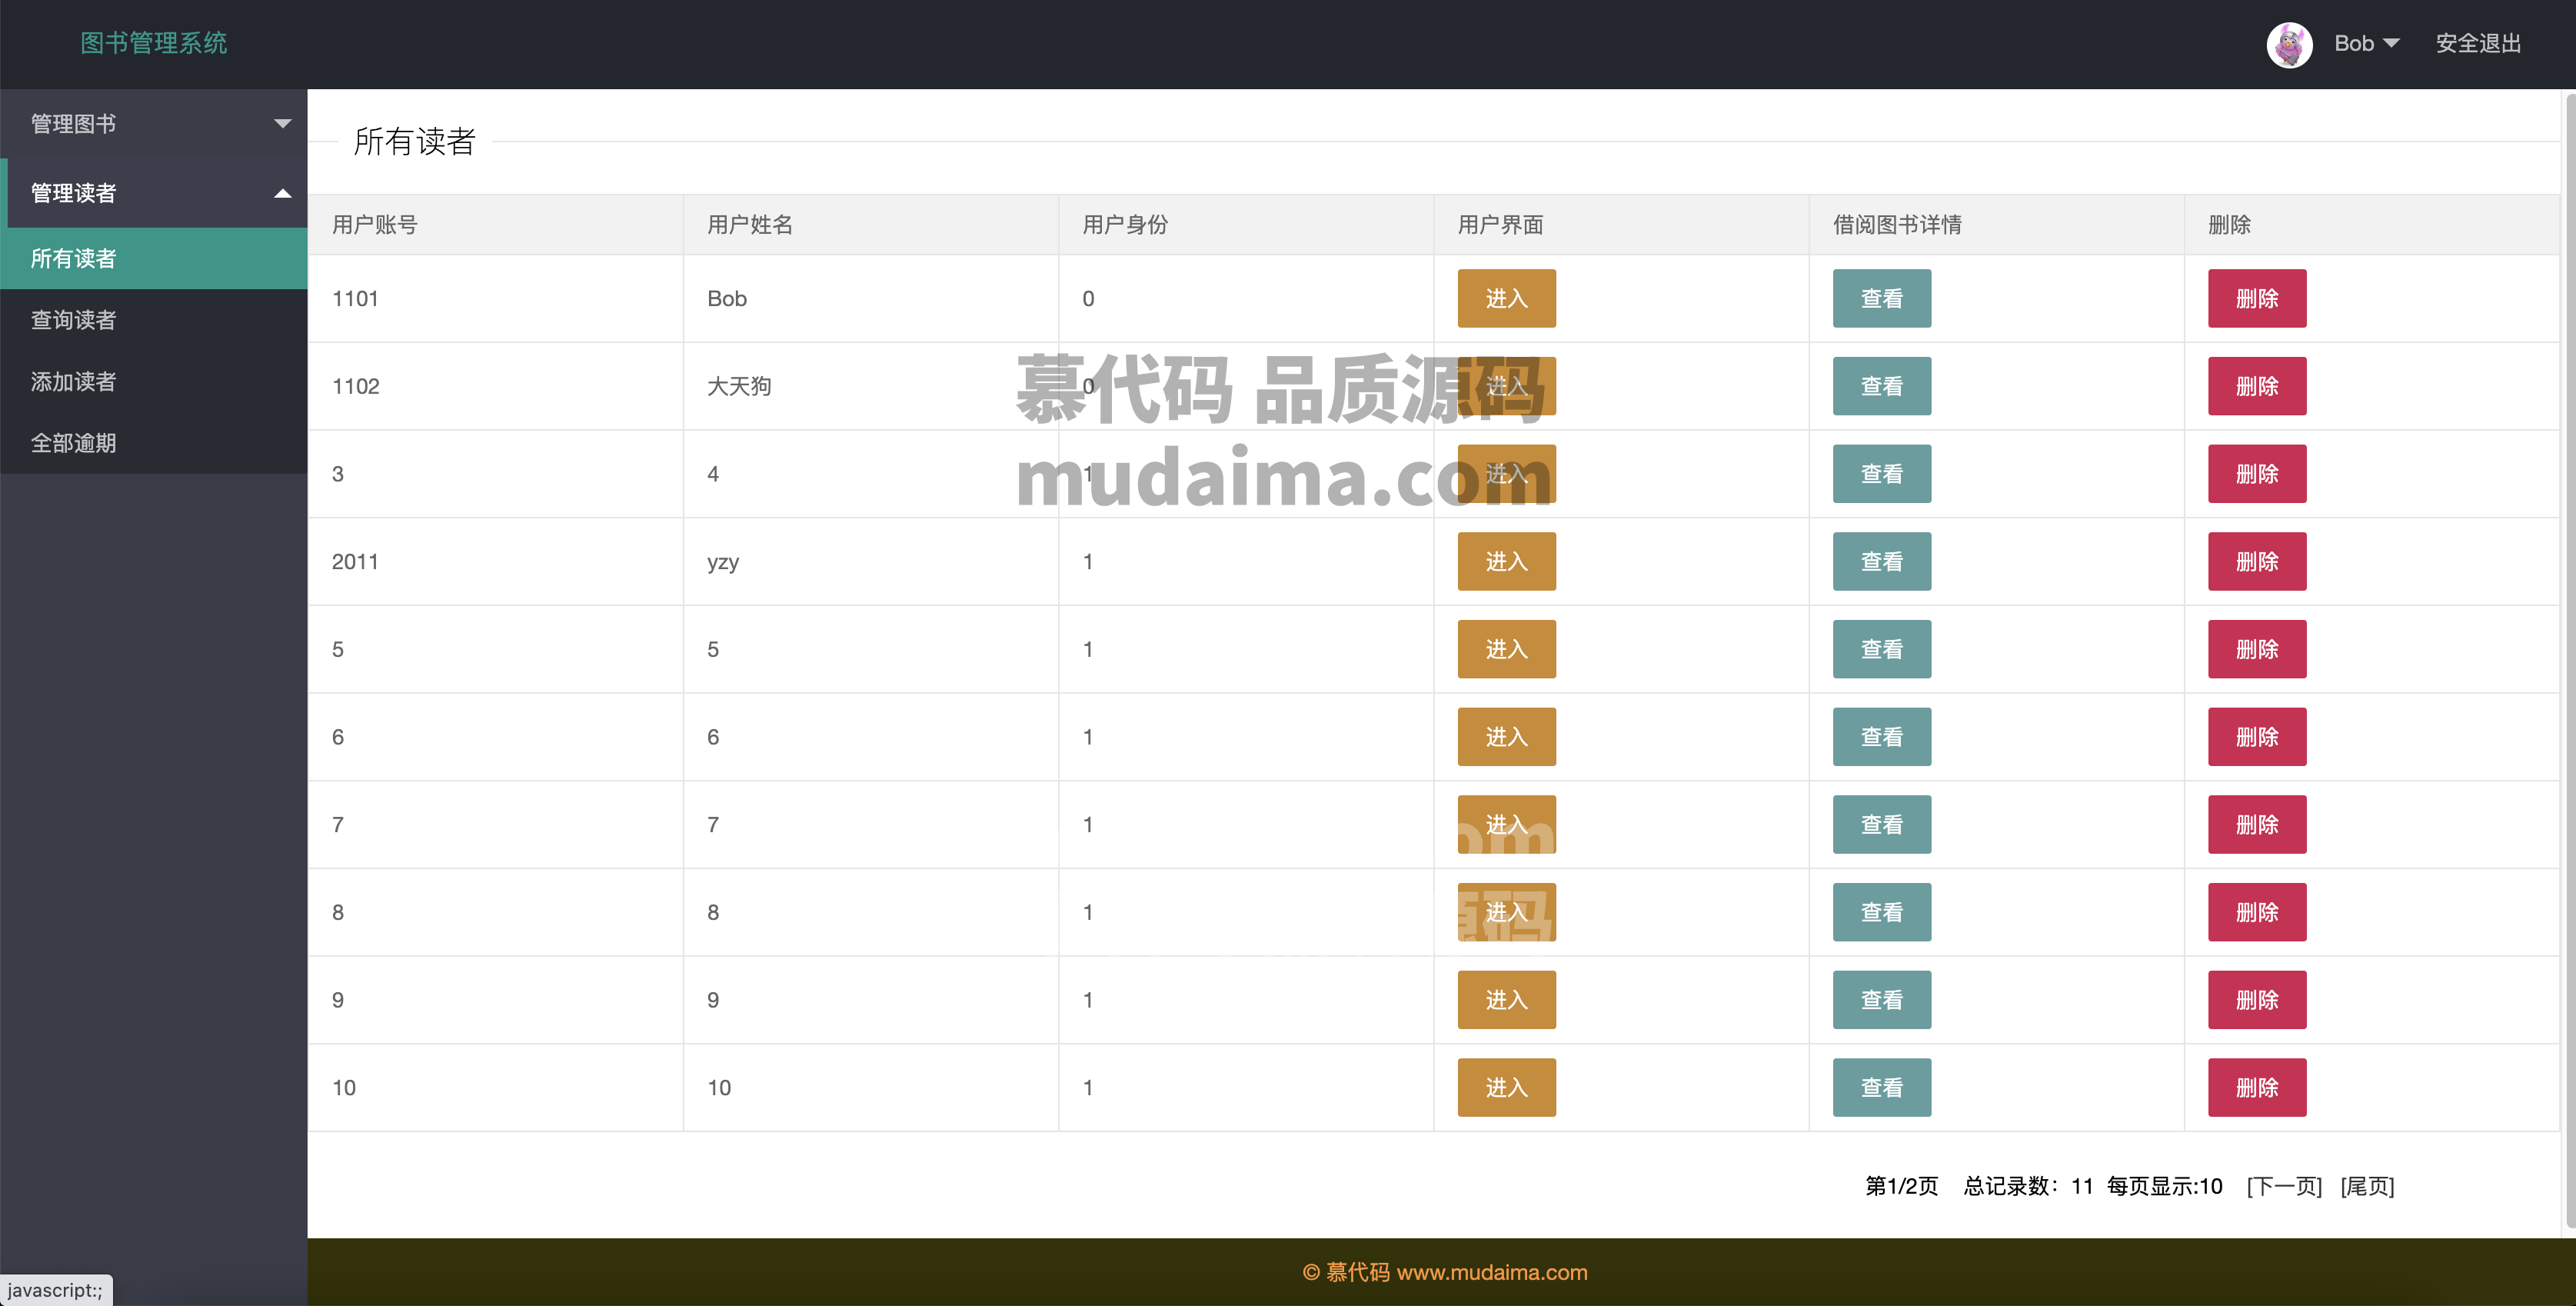
Task: Click 进入 for user 1101 Bob
Action: coord(1506,298)
